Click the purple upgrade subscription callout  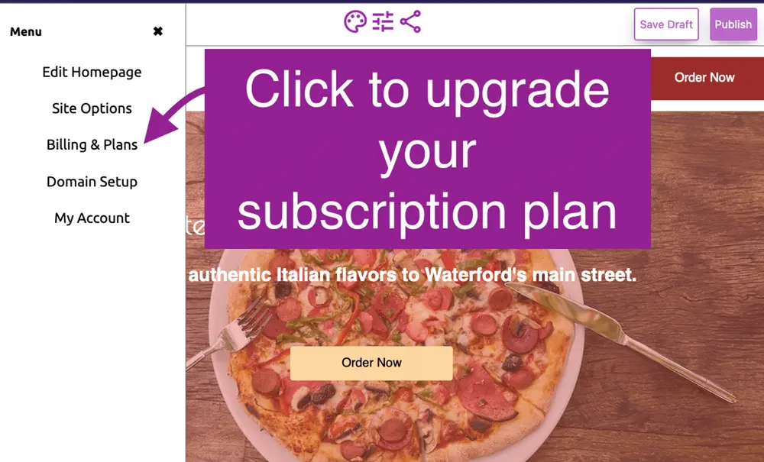(x=427, y=148)
